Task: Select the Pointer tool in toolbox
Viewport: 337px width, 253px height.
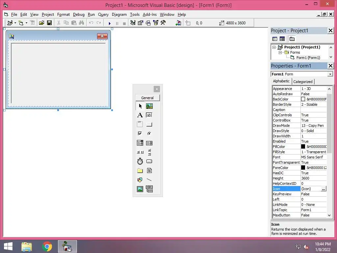Action: [140, 106]
